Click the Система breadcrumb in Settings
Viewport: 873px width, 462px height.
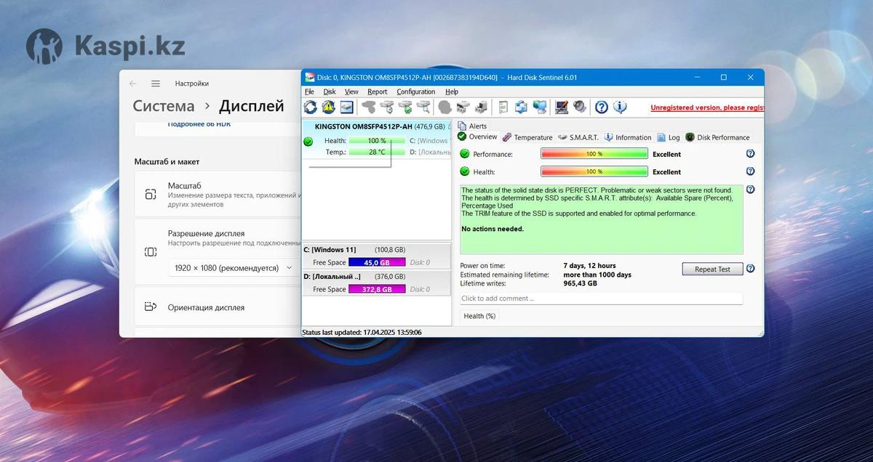click(164, 106)
